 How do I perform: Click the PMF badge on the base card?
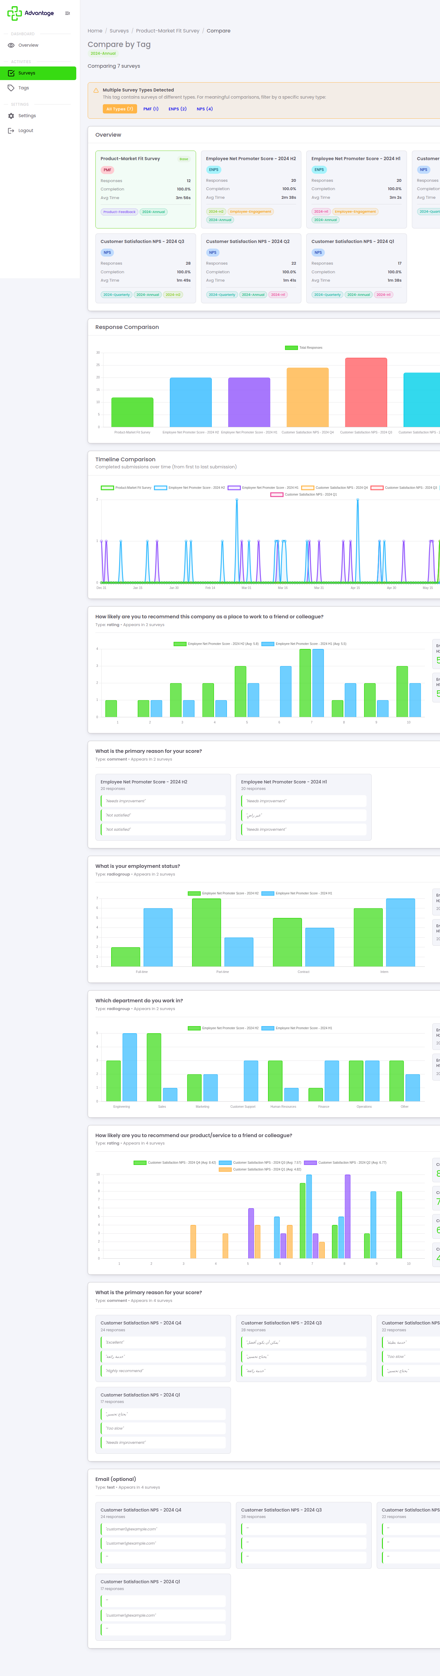[107, 170]
